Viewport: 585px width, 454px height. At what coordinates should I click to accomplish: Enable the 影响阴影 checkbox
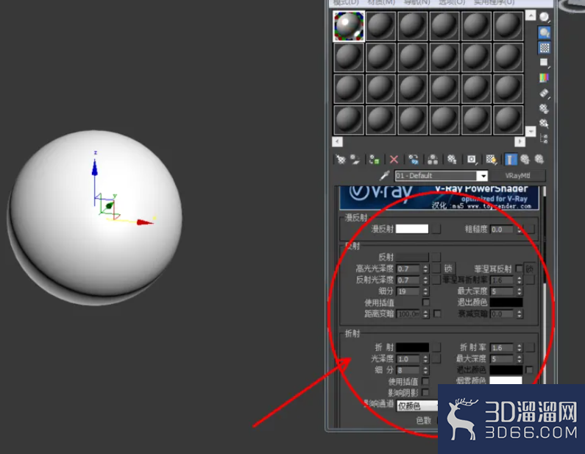[x=425, y=392]
